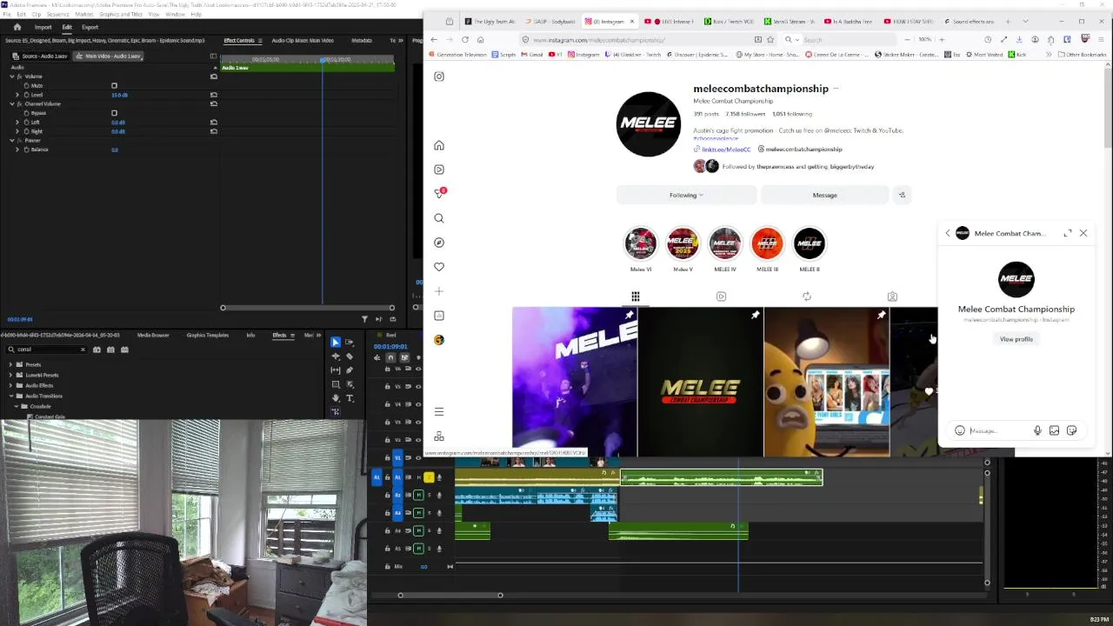The height and width of the screenshot is (626, 1113).
Task: Select the Selection tool in Premiere tools panel
Action: coord(336,343)
